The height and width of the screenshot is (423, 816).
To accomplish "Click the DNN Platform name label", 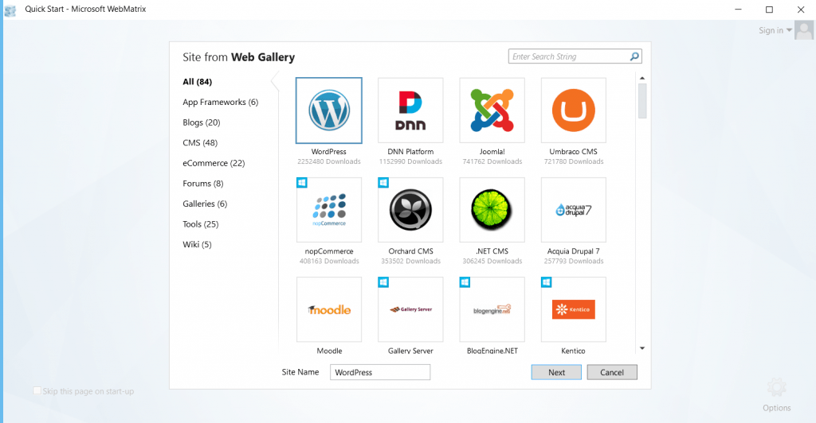I will (x=410, y=152).
